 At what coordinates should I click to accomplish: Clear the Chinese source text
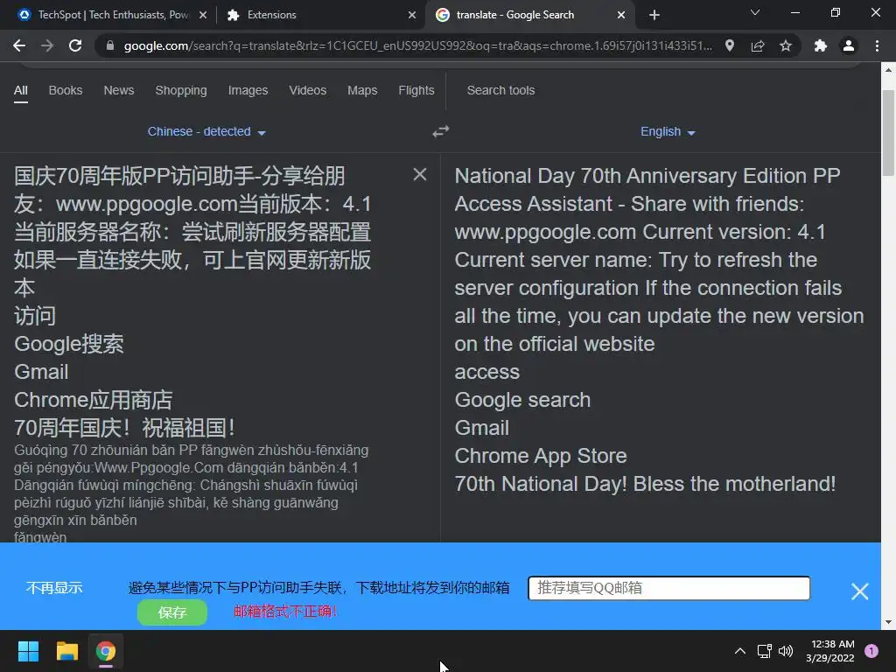[x=420, y=174]
